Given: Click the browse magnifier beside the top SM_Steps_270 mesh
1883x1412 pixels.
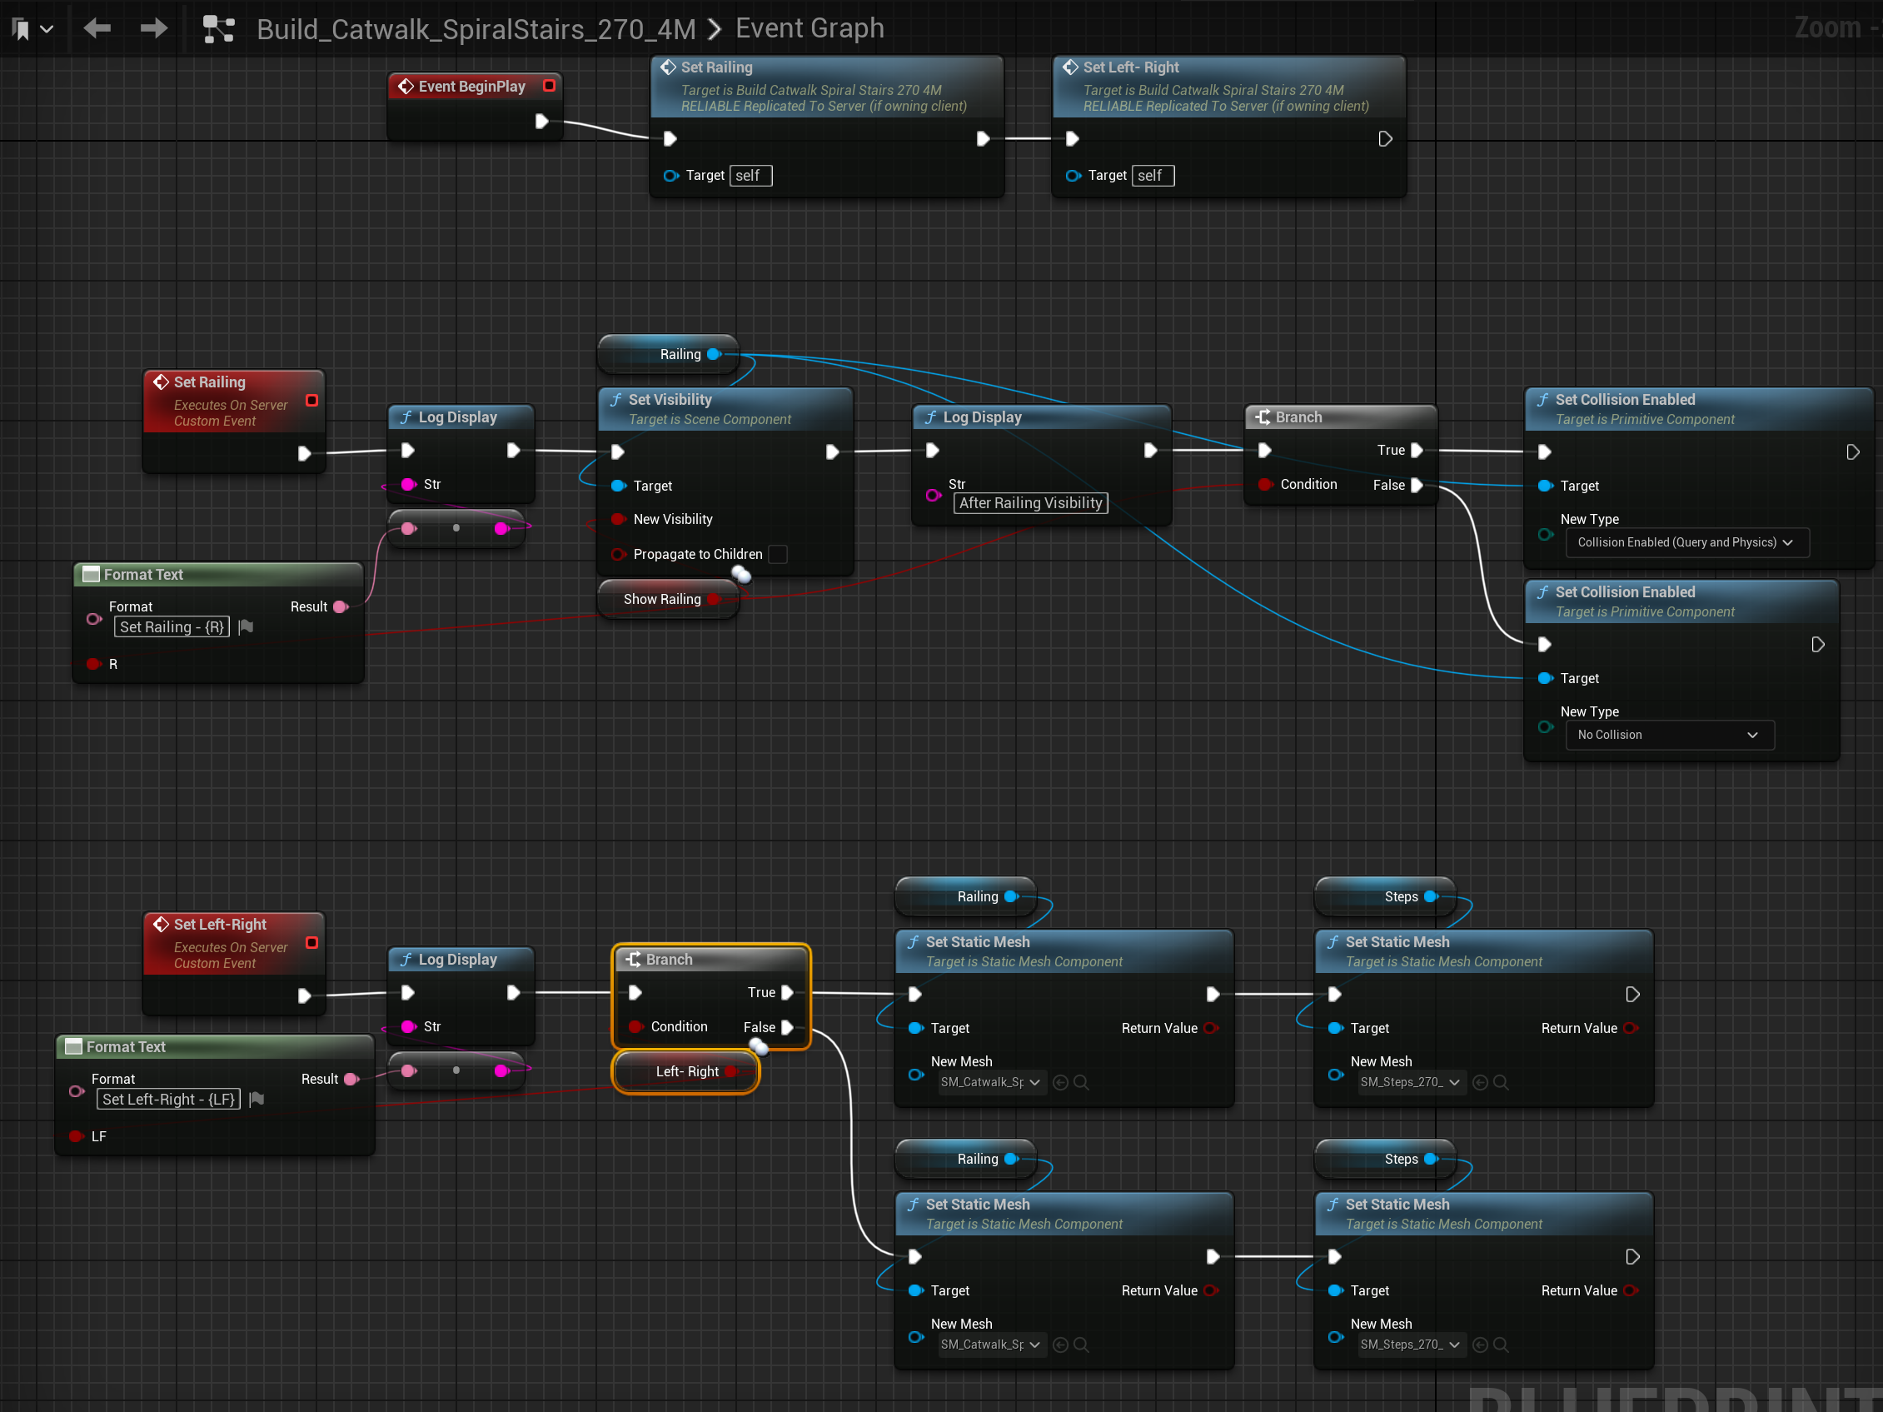Looking at the screenshot, I should pyautogui.click(x=1501, y=1082).
